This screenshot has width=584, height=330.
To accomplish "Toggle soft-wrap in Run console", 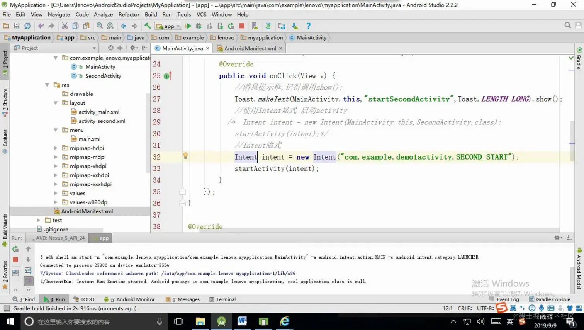I will tap(28, 270).
